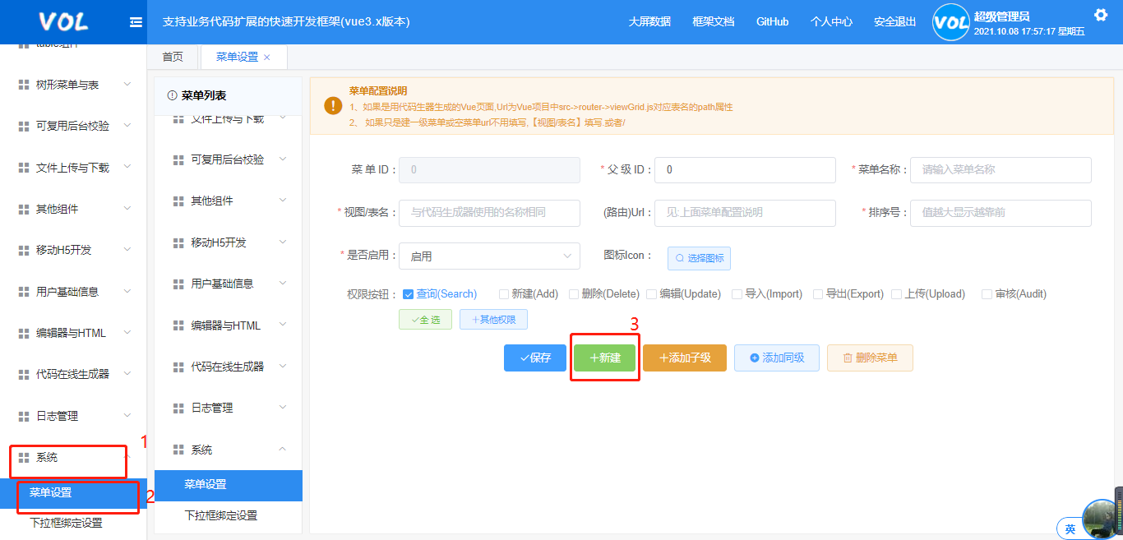Screen dimensions: 1123x540
Task: Open the settings gear in top-right corner
Action: pos(1100,14)
